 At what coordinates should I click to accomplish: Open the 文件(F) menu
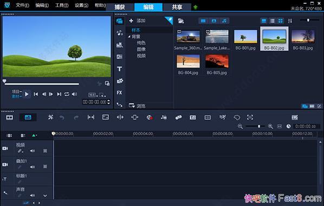click(22, 5)
